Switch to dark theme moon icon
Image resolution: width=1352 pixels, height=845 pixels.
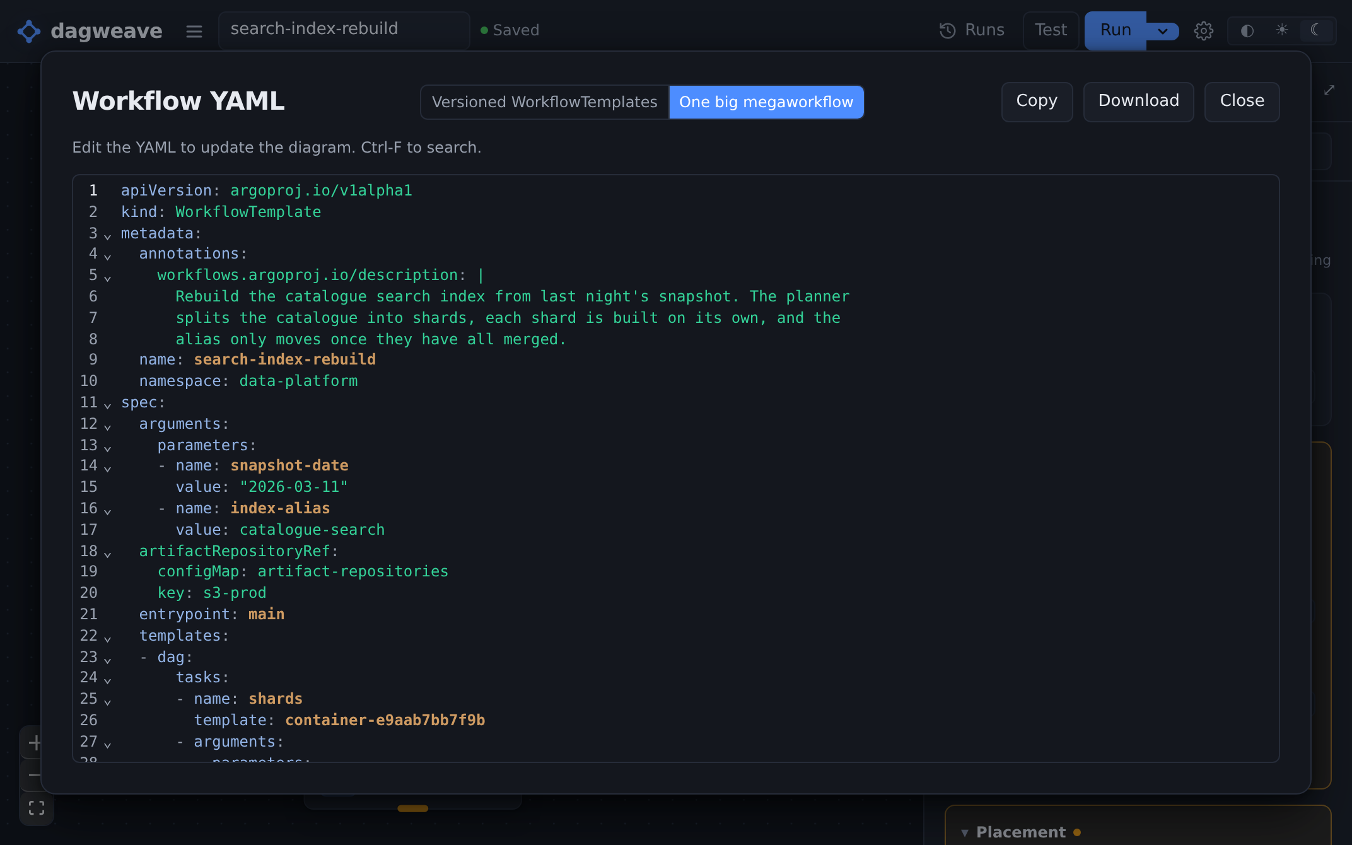click(x=1316, y=30)
